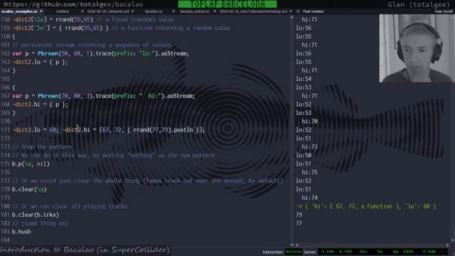Viewport: 455px width, 256px height.
Task: Click line 168 ~dict2.hi = { p } code
Action: [x=40, y=105]
